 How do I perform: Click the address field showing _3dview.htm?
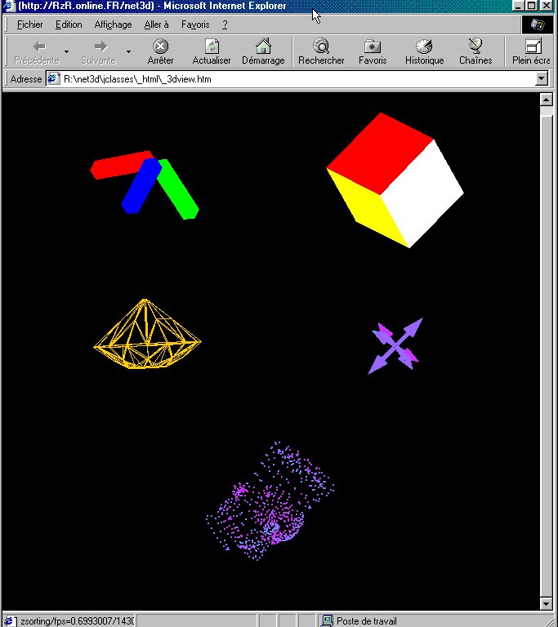coord(297,78)
